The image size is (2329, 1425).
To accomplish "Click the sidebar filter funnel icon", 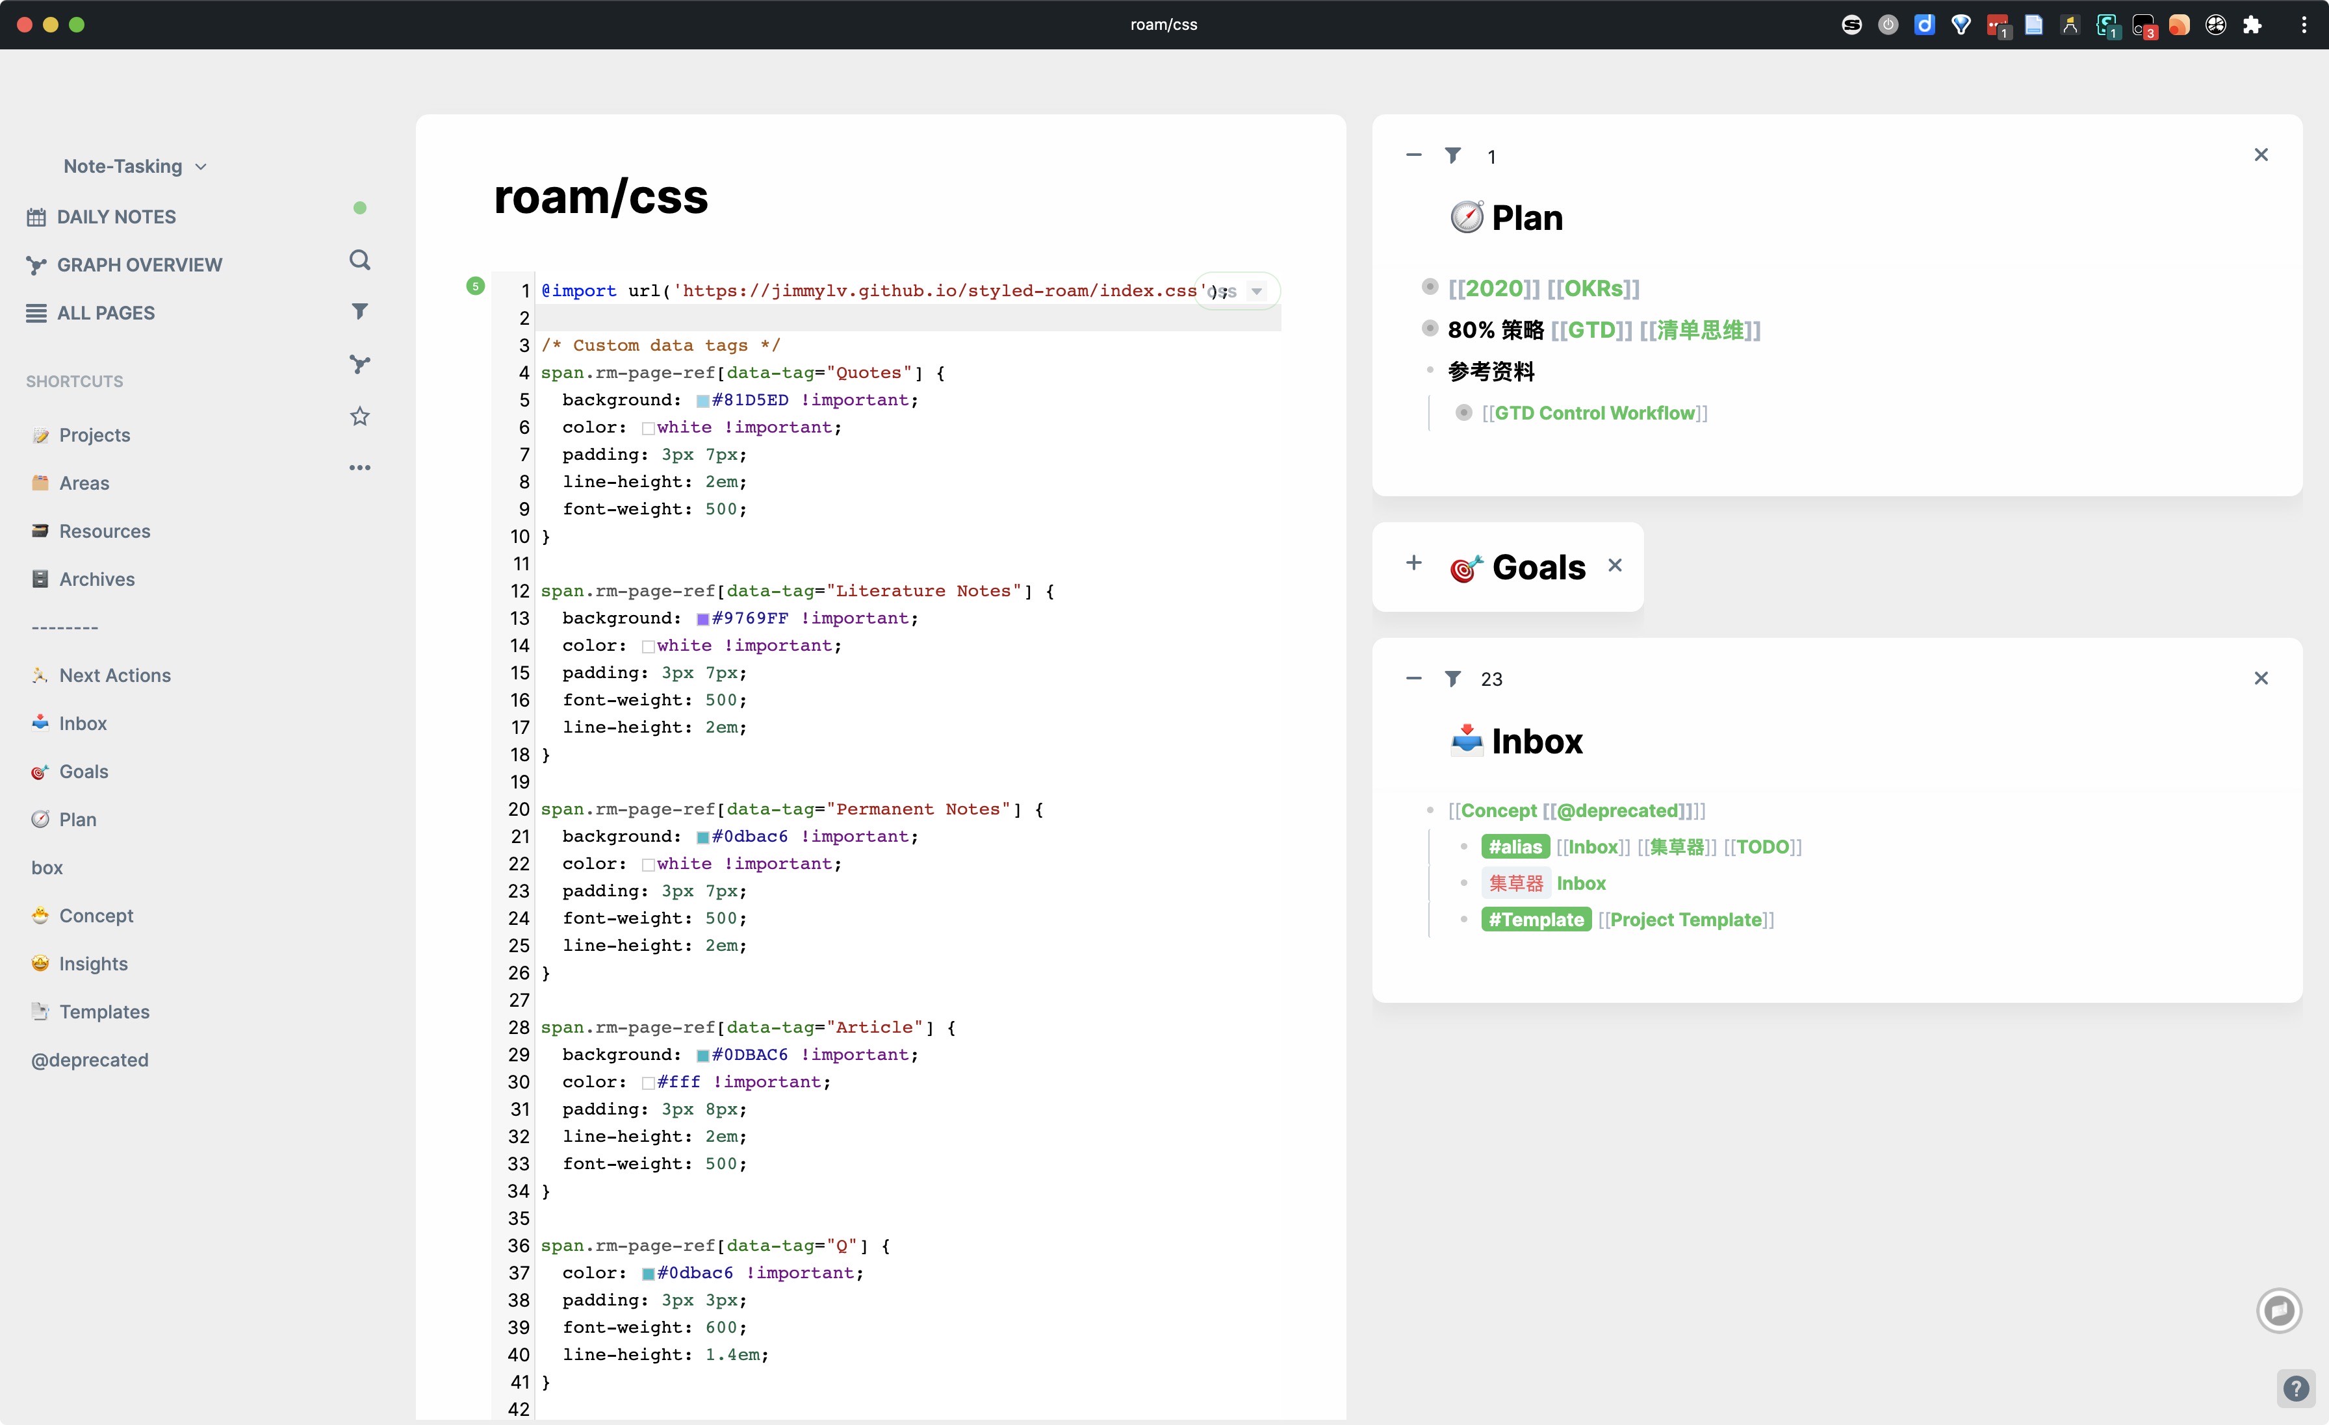I will [359, 311].
